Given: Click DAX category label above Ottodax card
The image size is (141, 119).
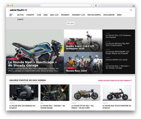Looking at the screenshot, I should (42, 103).
